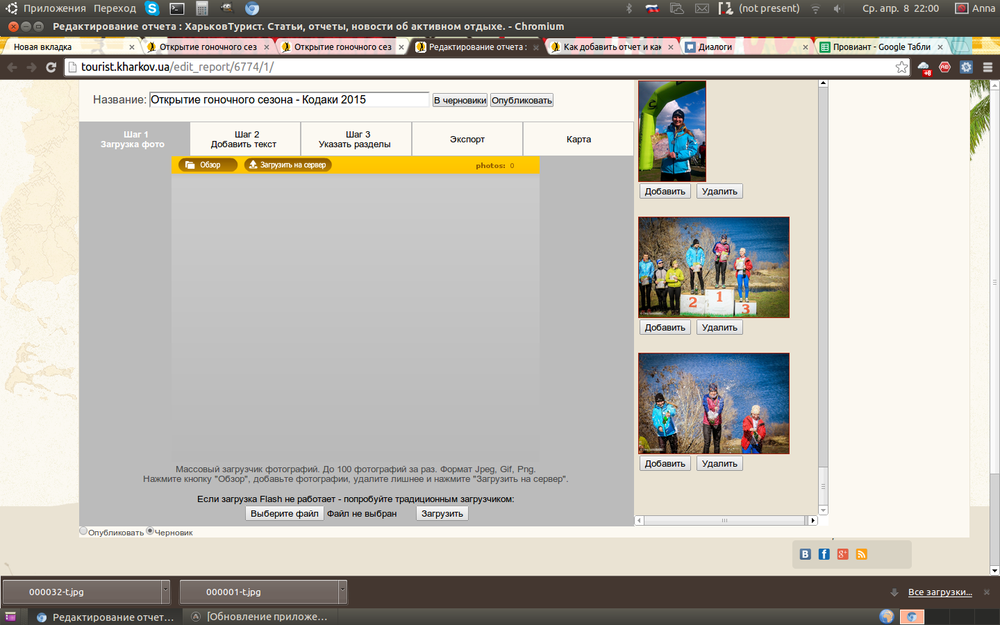Open the Все загрузки link
1000x625 pixels.
[x=940, y=592]
